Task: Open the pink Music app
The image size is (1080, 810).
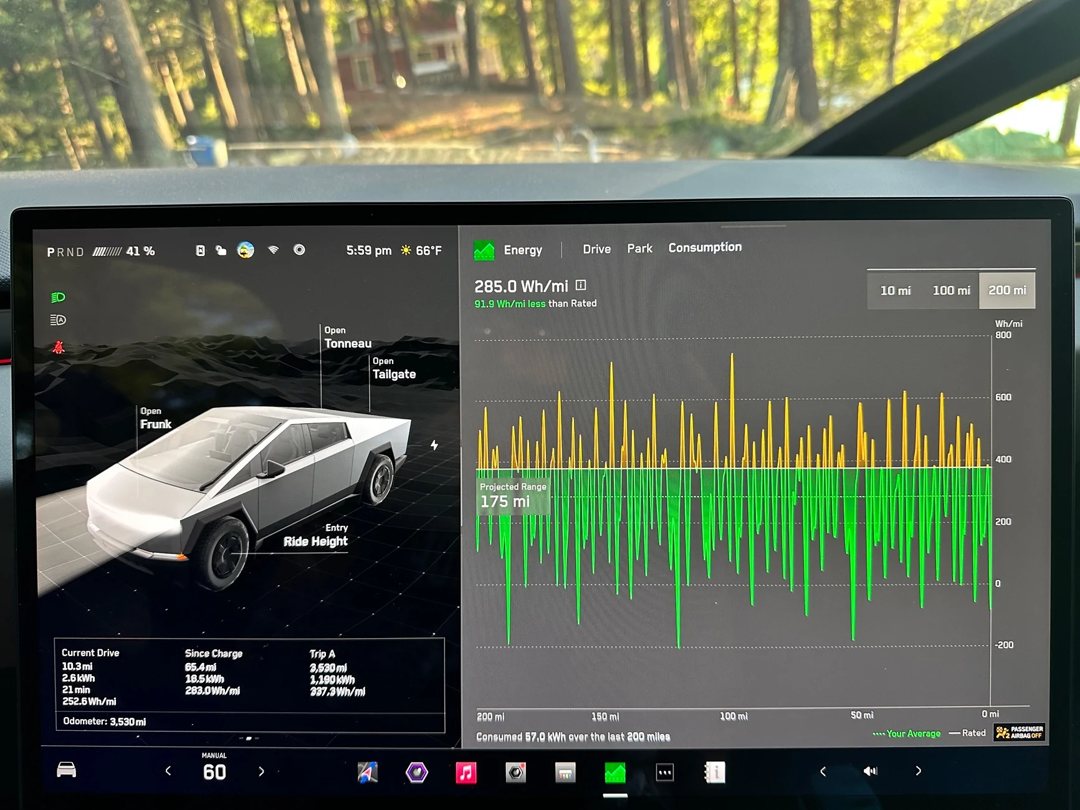Action: (466, 773)
